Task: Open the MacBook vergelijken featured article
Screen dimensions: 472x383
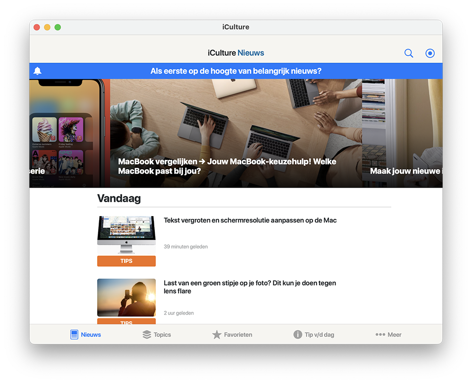Action: [x=236, y=133]
